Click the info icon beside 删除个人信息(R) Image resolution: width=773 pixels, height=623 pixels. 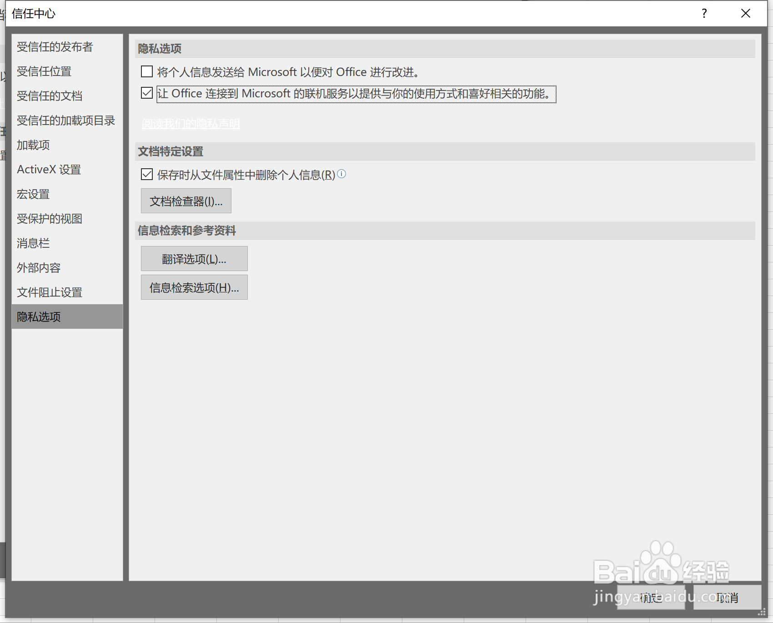[x=341, y=174]
